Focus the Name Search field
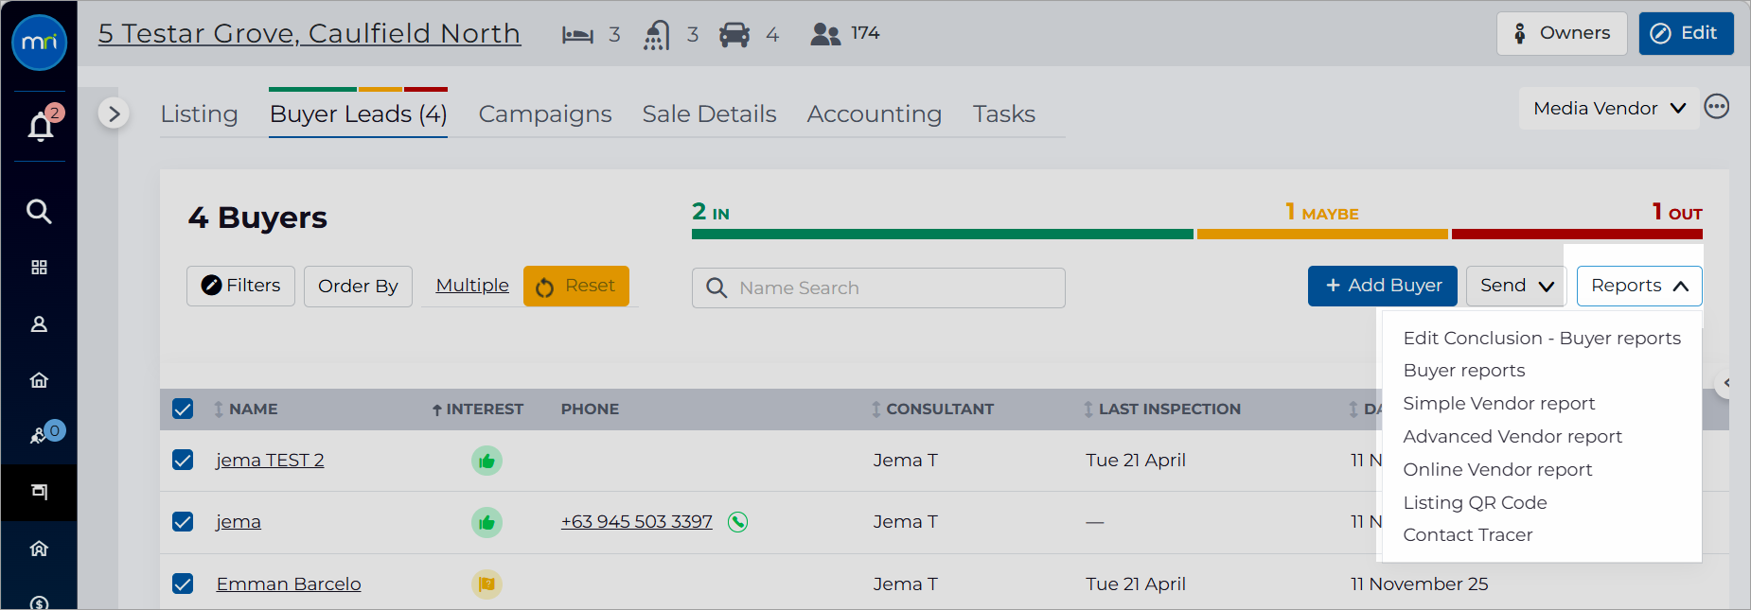This screenshot has width=1751, height=610. click(878, 288)
